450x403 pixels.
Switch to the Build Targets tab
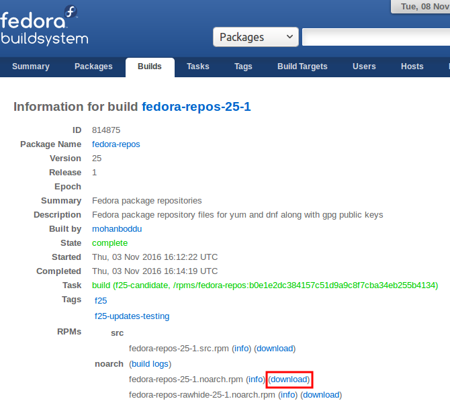click(x=302, y=66)
